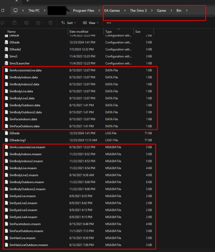Screen dimensions: 215x252
Task: Select SimBodyLive2.msasm file name
Action: click(24, 175)
